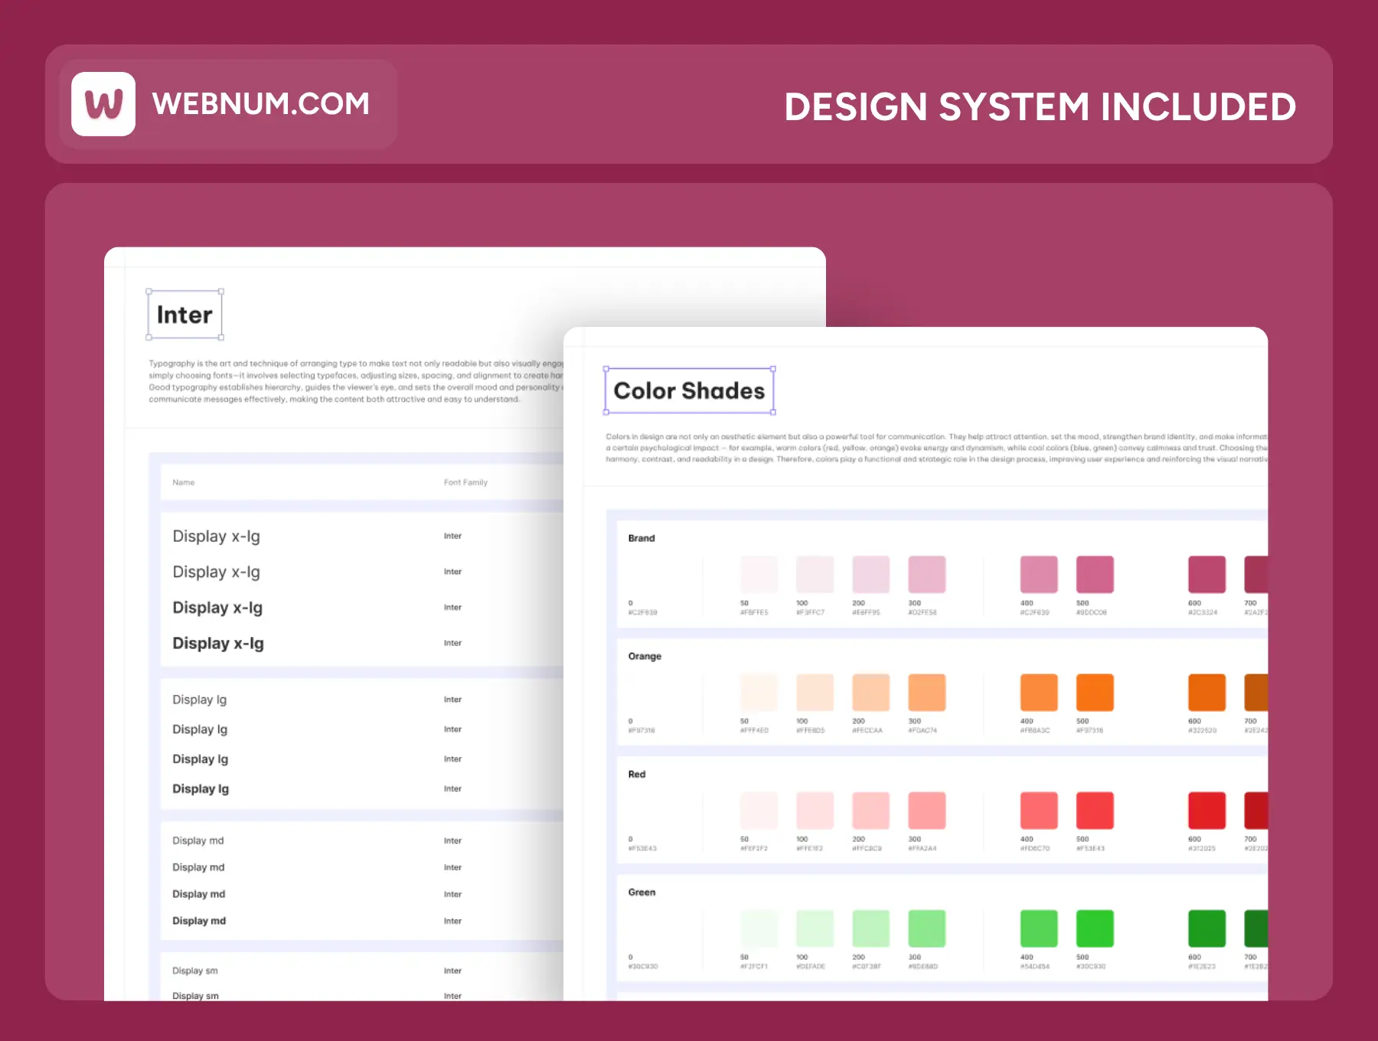Image resolution: width=1378 pixels, height=1041 pixels.
Task: Pick the Green 500 color swatch
Action: (1094, 928)
